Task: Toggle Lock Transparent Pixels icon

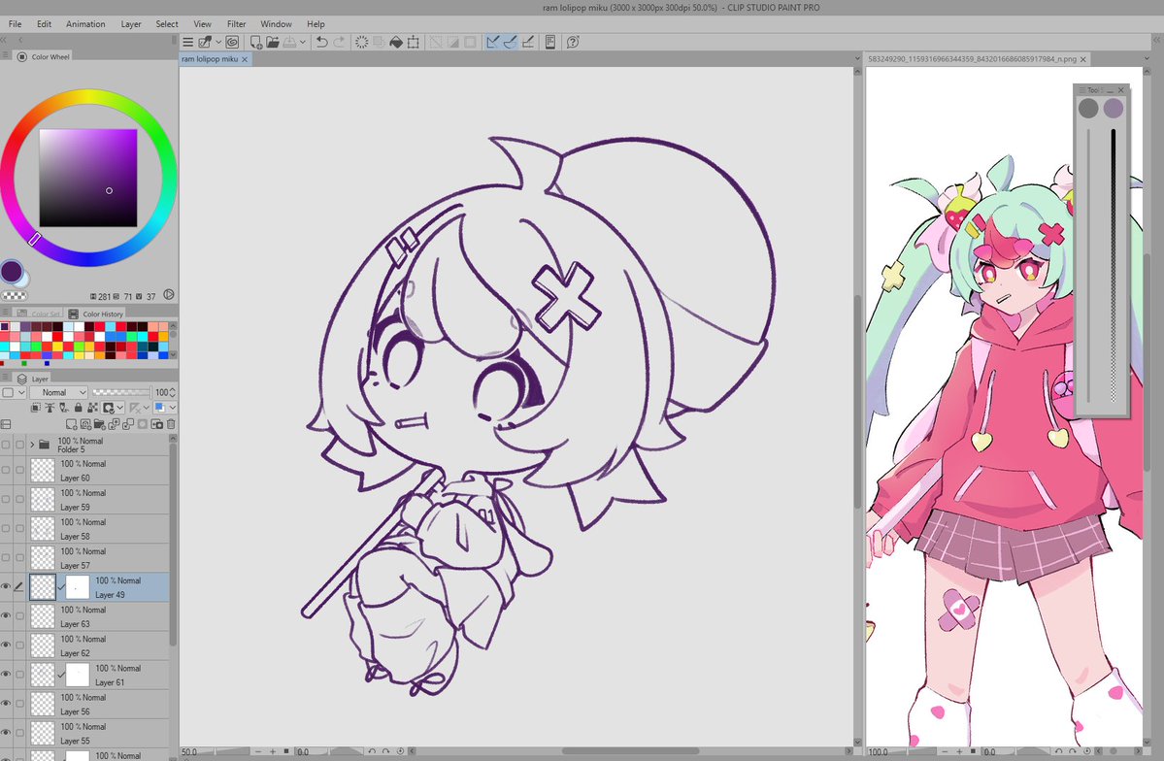Action: click(x=93, y=408)
